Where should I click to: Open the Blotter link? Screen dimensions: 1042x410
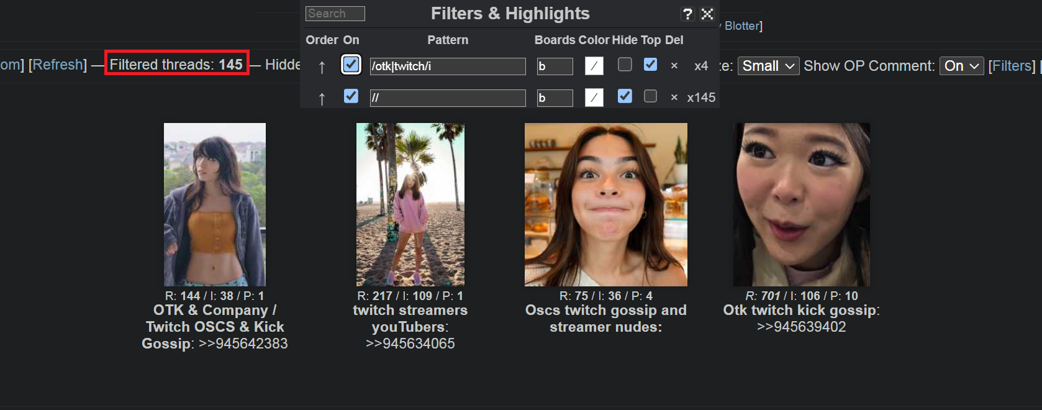742,25
